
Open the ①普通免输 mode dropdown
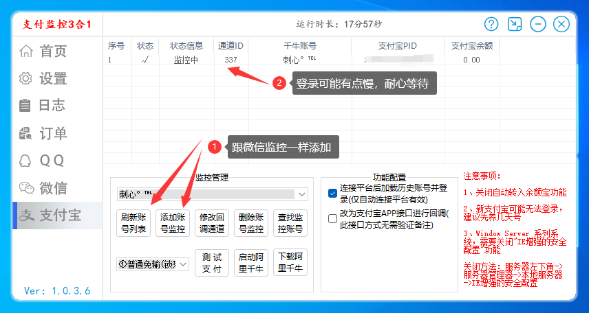(x=153, y=264)
